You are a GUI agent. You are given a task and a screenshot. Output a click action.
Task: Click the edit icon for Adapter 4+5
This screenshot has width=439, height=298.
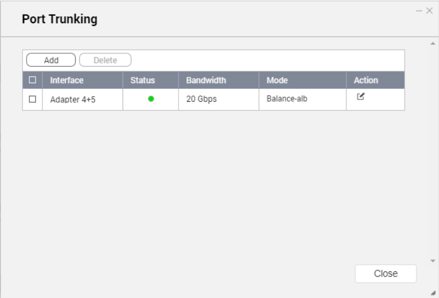pyautogui.click(x=360, y=97)
